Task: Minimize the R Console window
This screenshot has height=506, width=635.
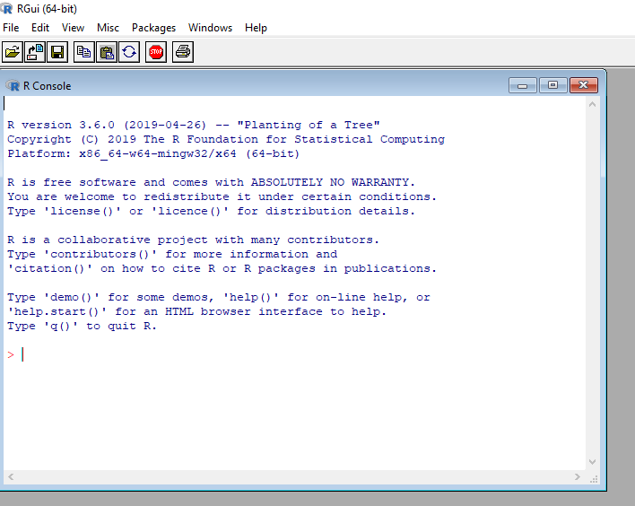Action: coord(522,85)
